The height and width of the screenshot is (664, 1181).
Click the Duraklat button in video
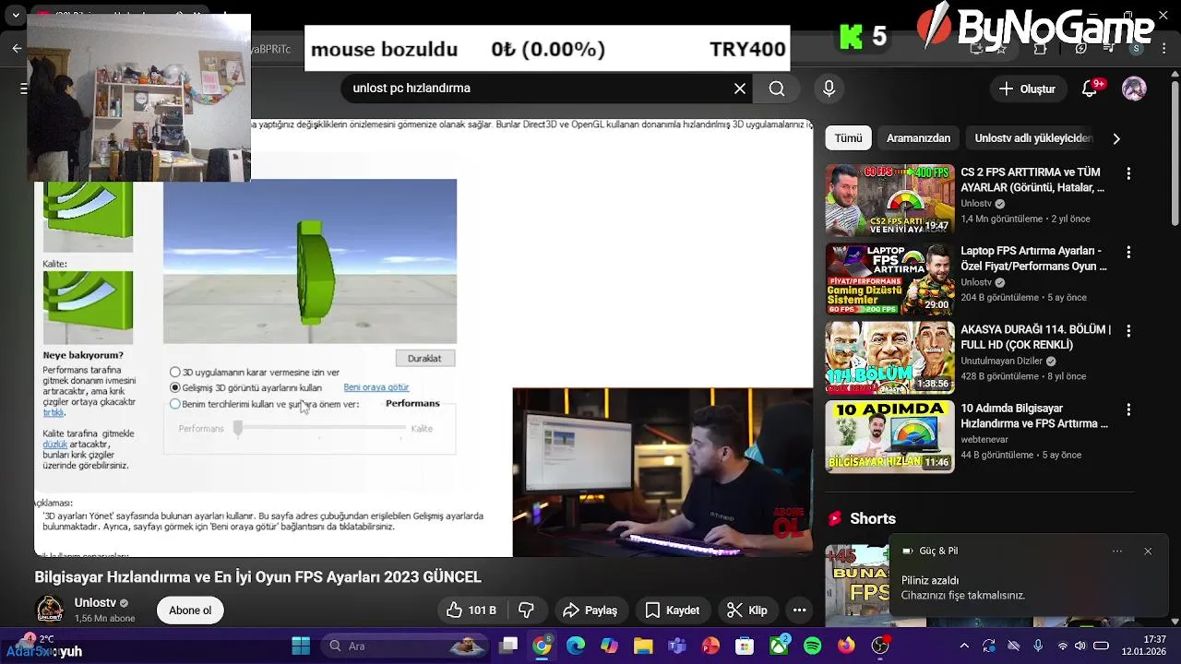(x=424, y=358)
